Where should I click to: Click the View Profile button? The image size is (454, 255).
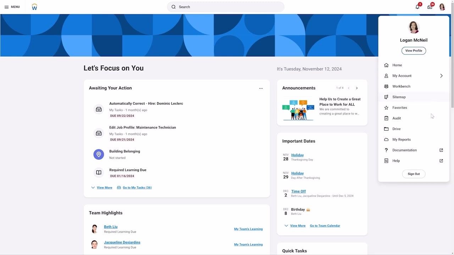coord(414,51)
